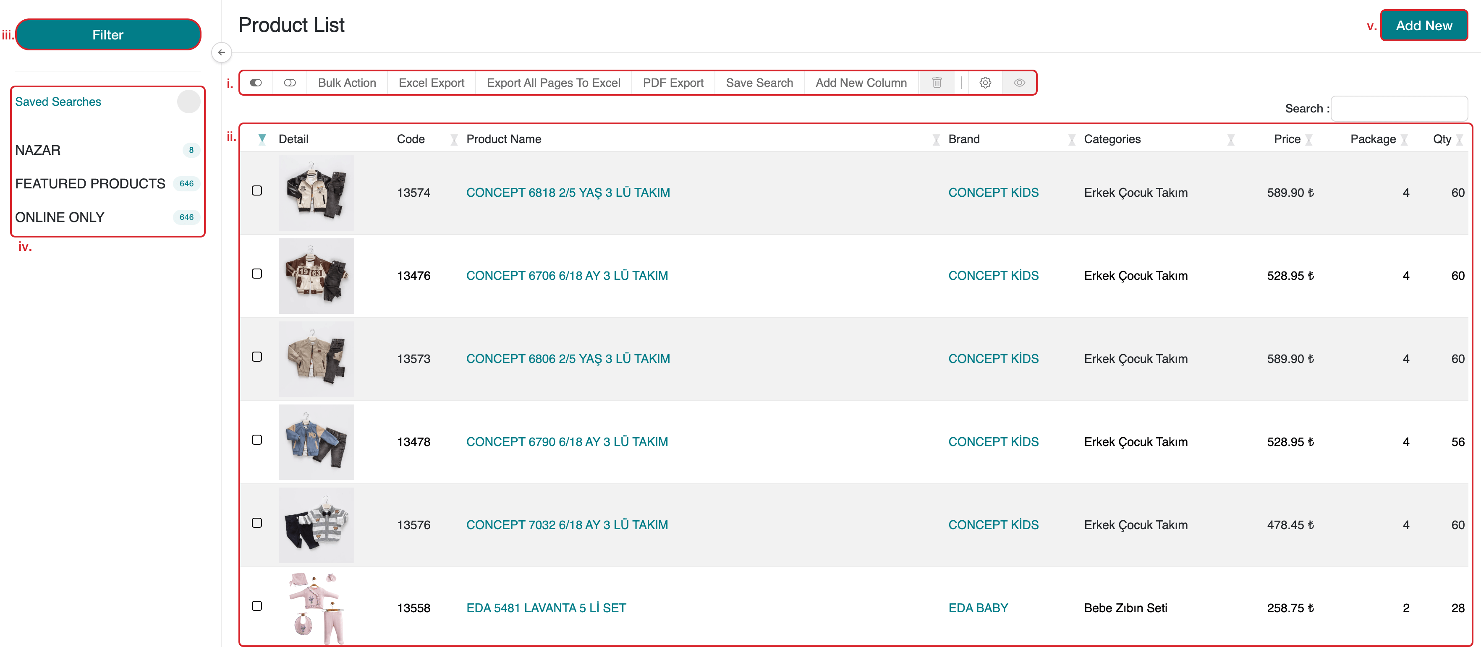This screenshot has width=1481, height=647.
Task: Click the filled toggle switch in toolbar
Action: [x=256, y=83]
